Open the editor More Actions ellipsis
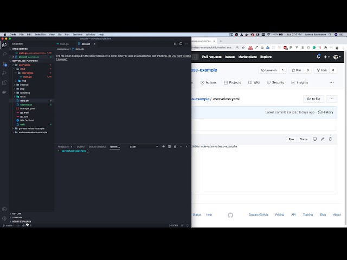Viewport: 347px width, 260px height. [x=187, y=44]
